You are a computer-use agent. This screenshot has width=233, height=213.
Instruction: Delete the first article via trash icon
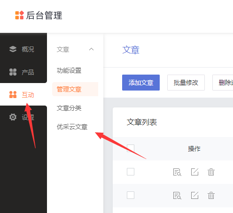coord(211,172)
